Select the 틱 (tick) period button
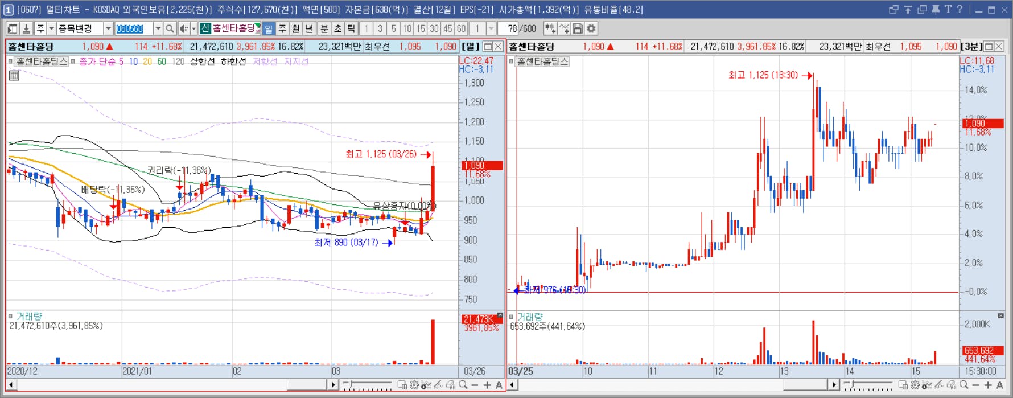Viewport: 1013px width, 398px height. [x=352, y=28]
